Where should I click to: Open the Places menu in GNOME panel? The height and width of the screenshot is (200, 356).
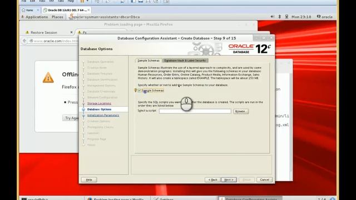click(57, 17)
